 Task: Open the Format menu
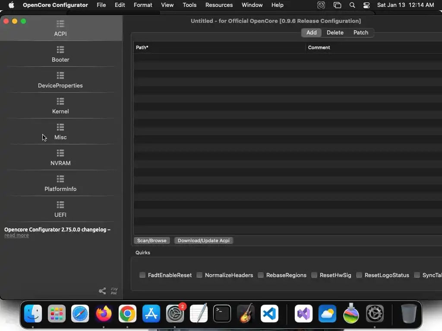point(143,5)
